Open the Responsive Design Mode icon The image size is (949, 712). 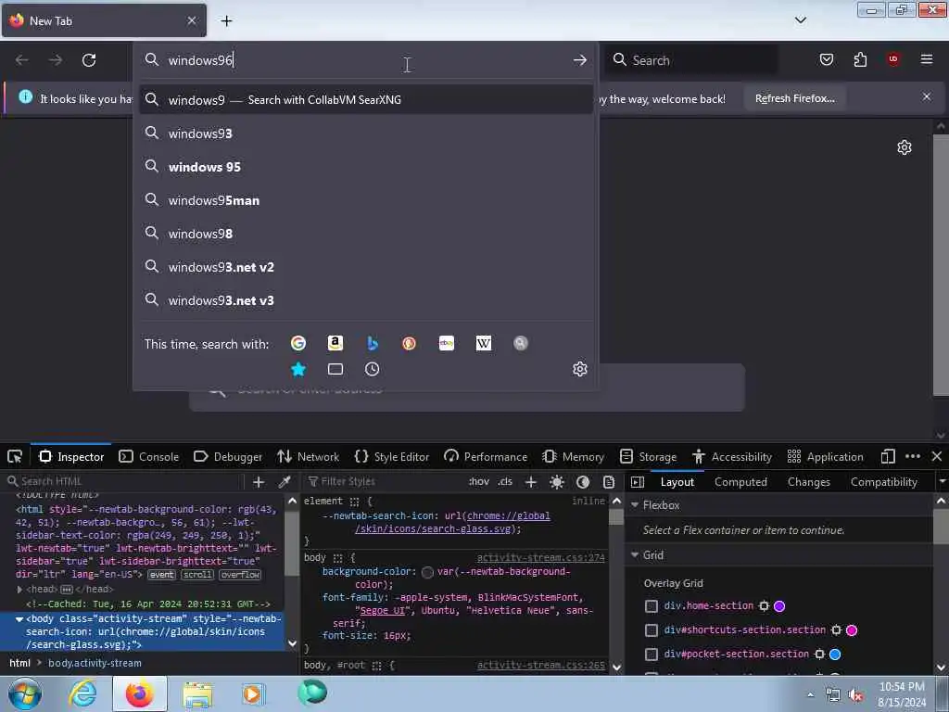pyautogui.click(x=887, y=456)
